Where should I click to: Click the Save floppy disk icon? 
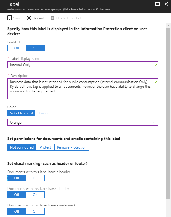tap(10, 18)
